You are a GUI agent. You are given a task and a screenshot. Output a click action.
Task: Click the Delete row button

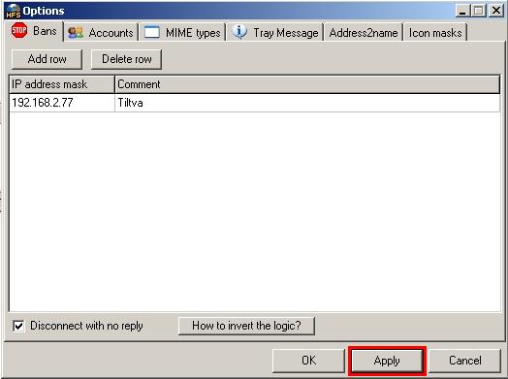click(127, 59)
